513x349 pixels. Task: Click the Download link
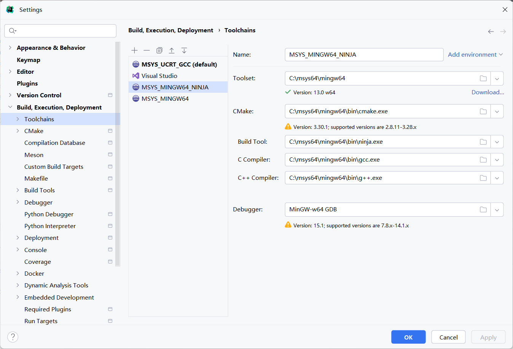click(488, 92)
